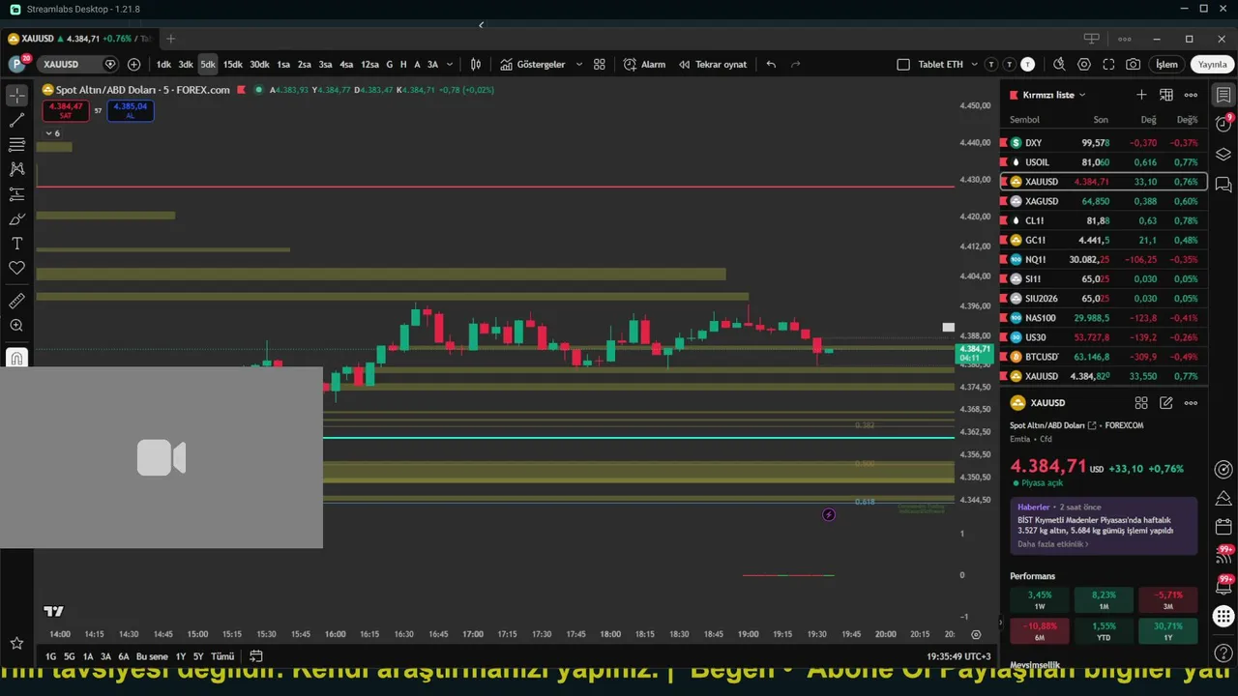Open the Fibonacci tools in left toolbar
This screenshot has width=1238, height=696.
coord(16,145)
